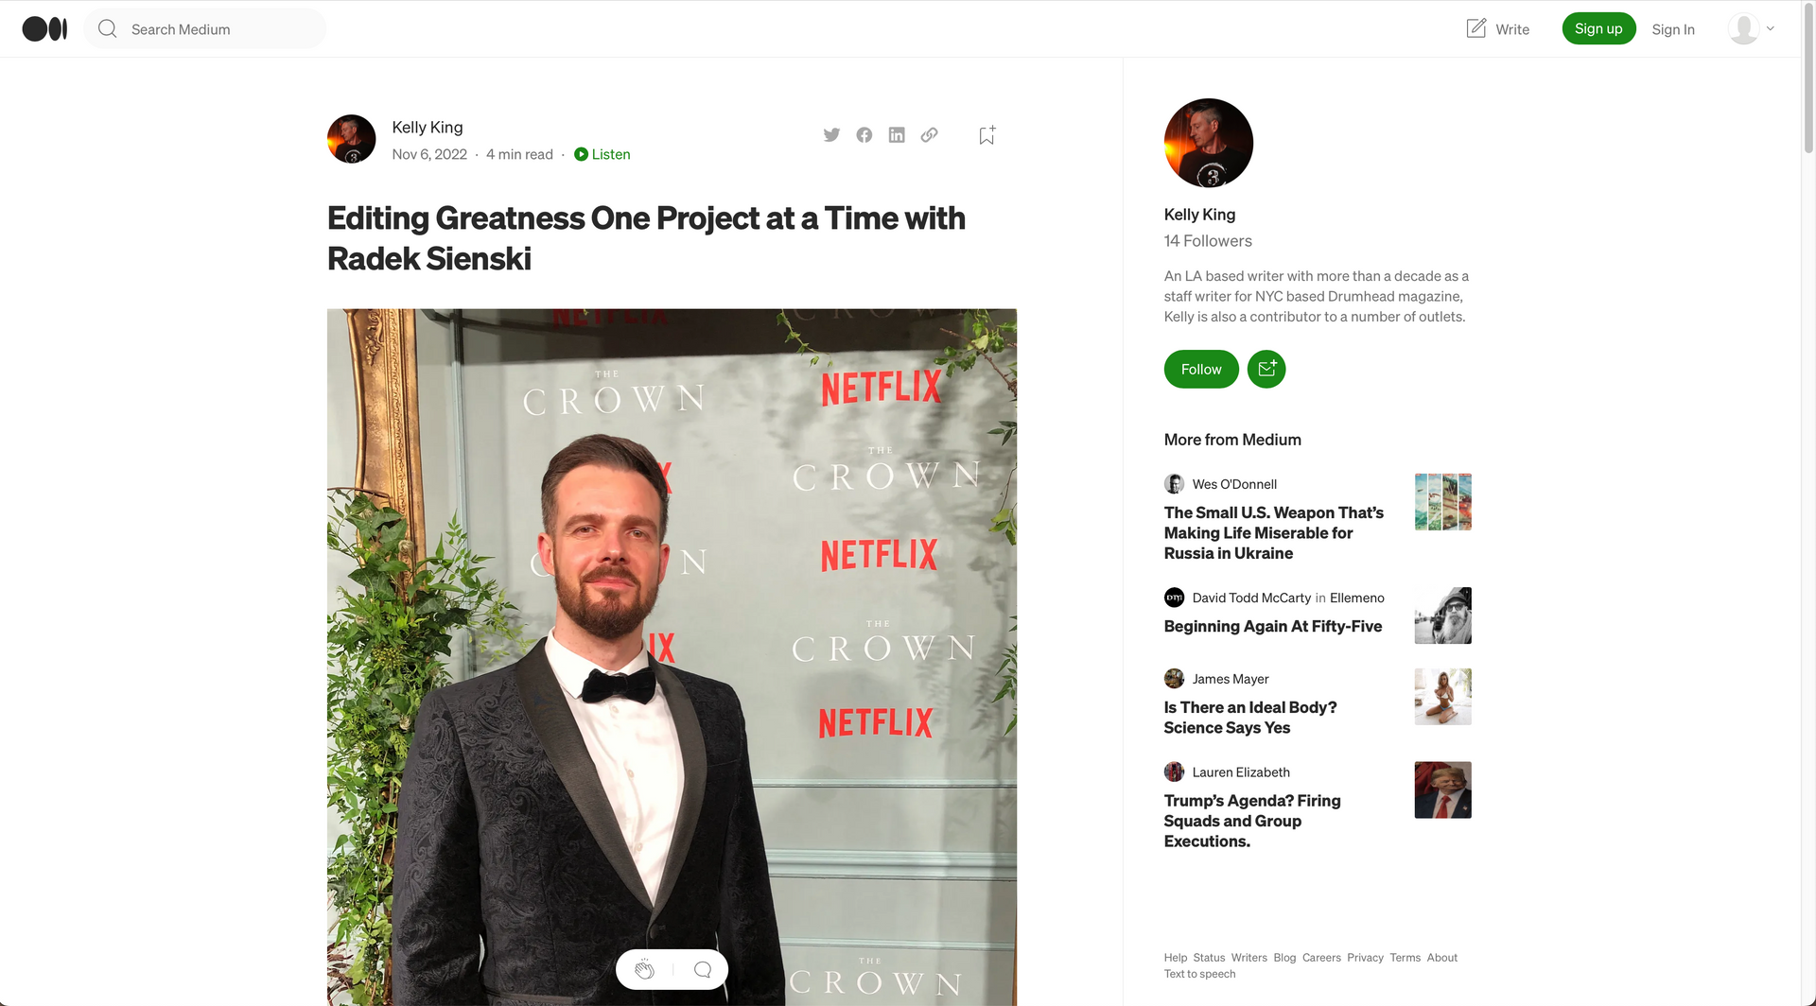Share article on Facebook

pos(864,134)
